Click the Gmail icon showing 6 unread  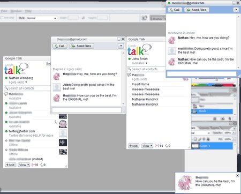tap(33, 165)
